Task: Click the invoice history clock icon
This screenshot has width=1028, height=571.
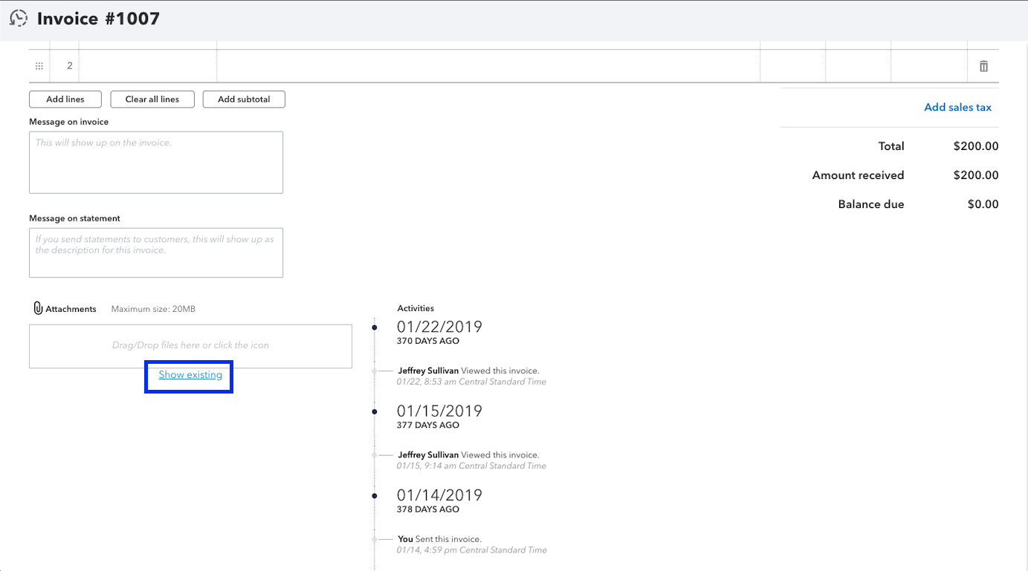Action: tap(19, 18)
